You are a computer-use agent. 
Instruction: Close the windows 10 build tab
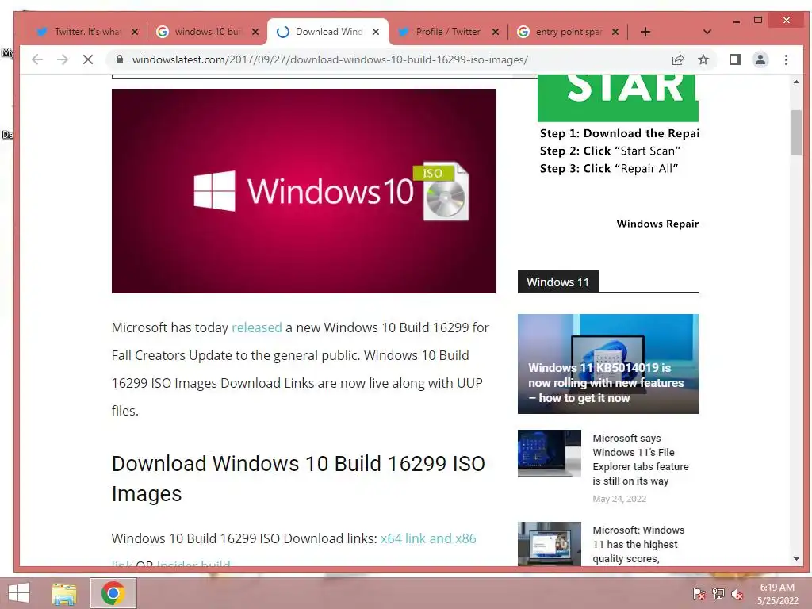tap(255, 32)
